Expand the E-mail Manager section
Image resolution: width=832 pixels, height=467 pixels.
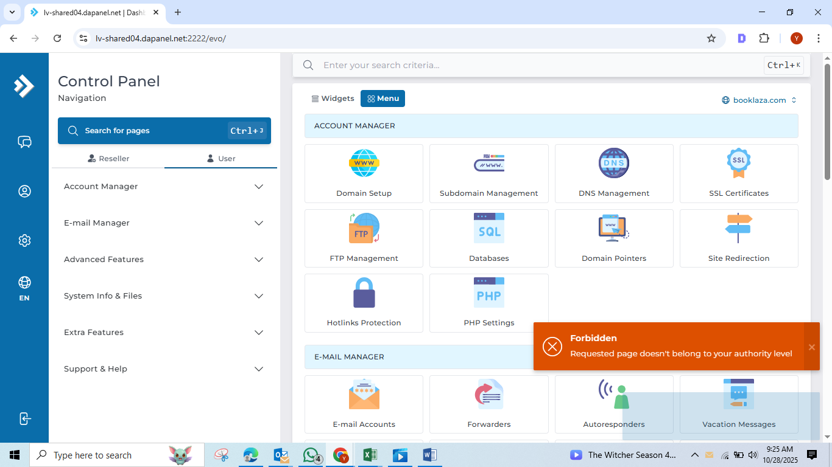click(164, 223)
